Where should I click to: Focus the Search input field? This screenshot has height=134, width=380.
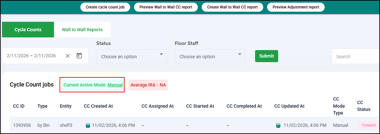pos(355,57)
